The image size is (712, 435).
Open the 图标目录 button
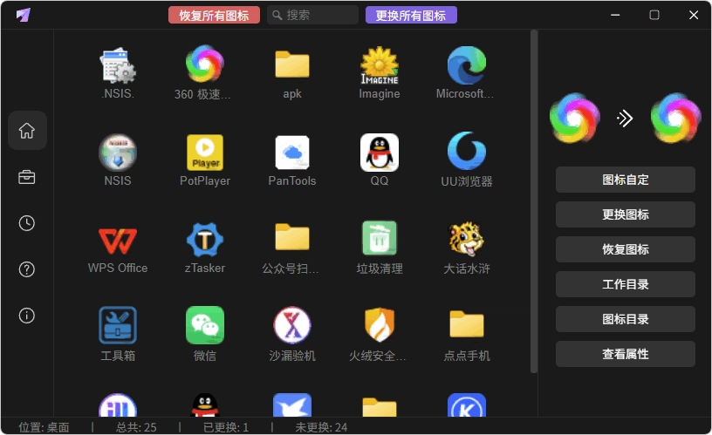[x=626, y=319]
